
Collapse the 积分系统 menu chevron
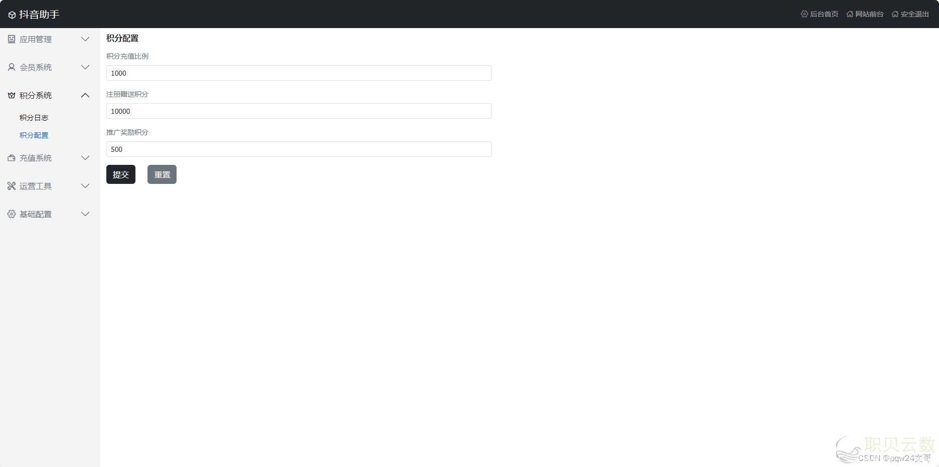click(x=85, y=95)
